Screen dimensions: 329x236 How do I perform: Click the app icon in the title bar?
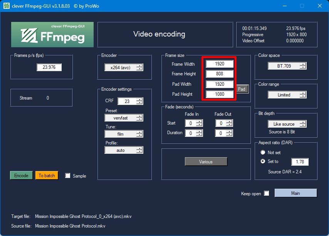click(x=7, y=6)
